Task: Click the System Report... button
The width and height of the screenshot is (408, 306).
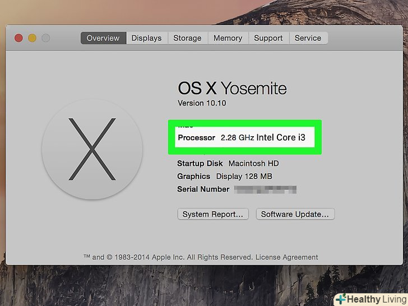Action: [213, 214]
